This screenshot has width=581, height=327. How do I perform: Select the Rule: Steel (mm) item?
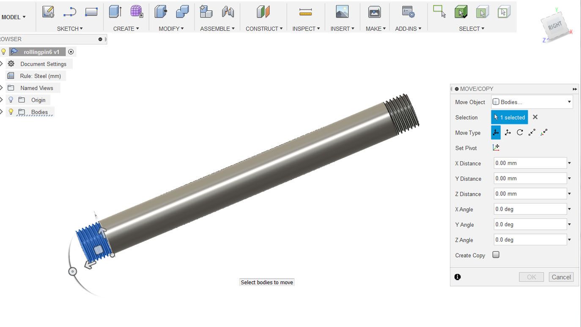click(x=41, y=76)
